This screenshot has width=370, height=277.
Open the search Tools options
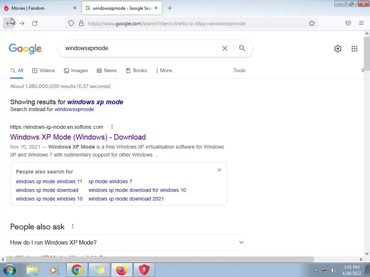coord(239,70)
